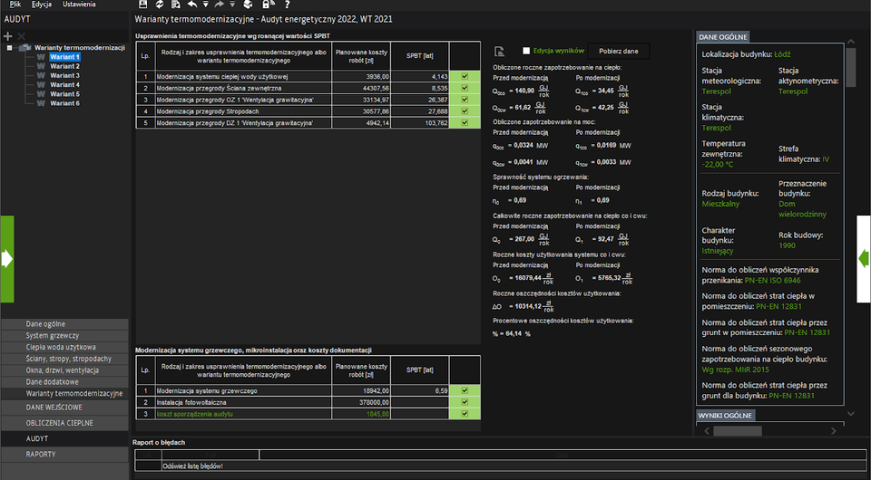Open the report preview toolbar icon
The height and width of the screenshot is (480, 871).
coord(175,5)
